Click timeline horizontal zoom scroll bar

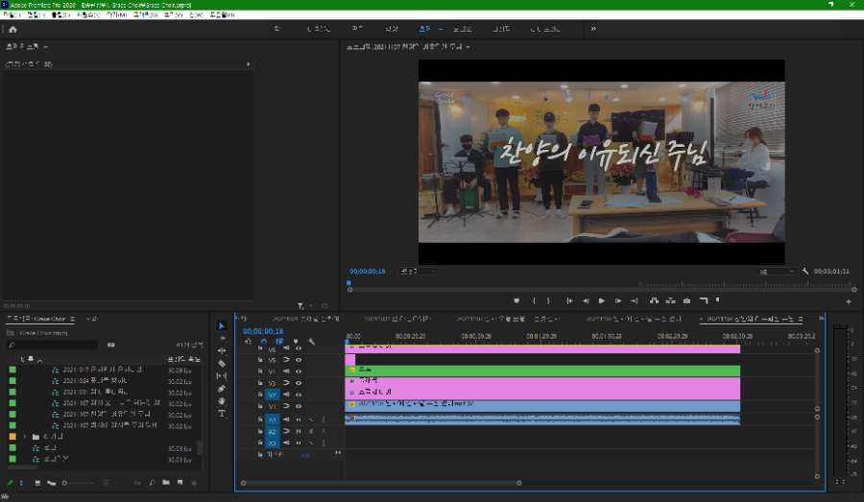(x=381, y=483)
